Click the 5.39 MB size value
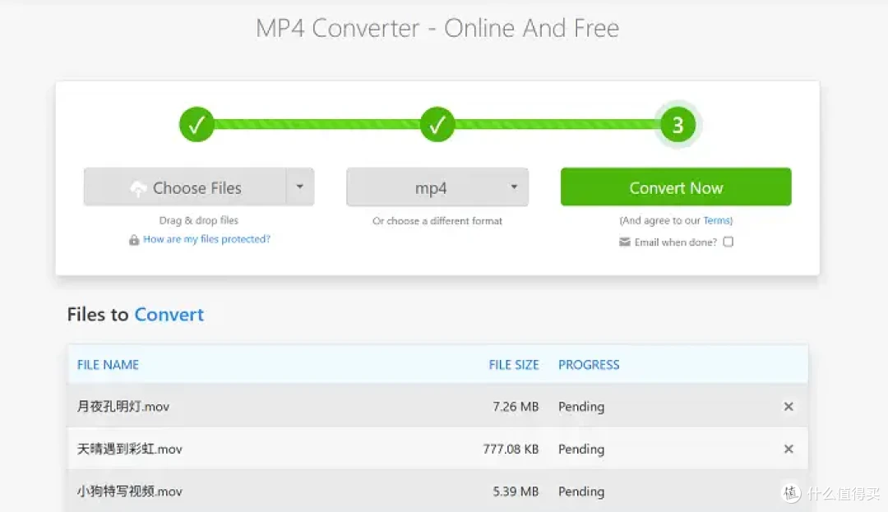The width and height of the screenshot is (888, 512). [x=516, y=491]
